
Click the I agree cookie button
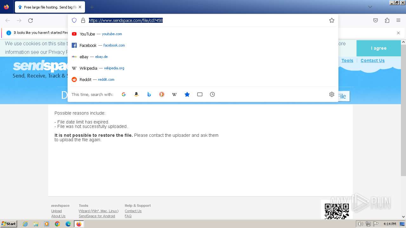pos(379,48)
